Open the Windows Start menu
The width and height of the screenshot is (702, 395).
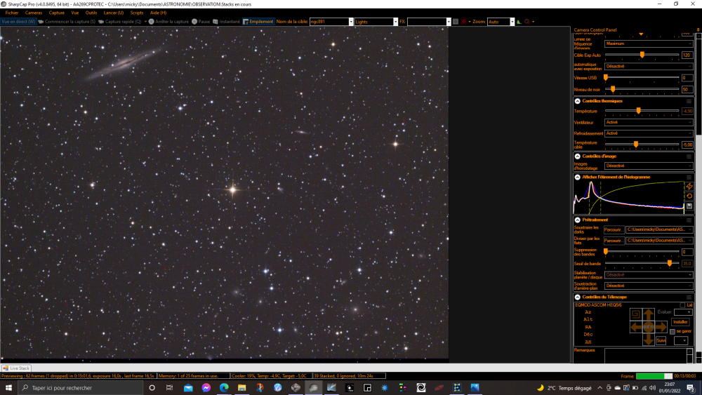(8, 388)
